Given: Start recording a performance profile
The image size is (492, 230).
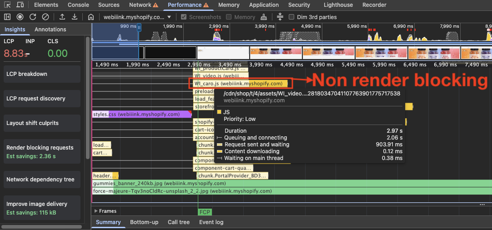Looking at the screenshot, I should pos(20,17).
